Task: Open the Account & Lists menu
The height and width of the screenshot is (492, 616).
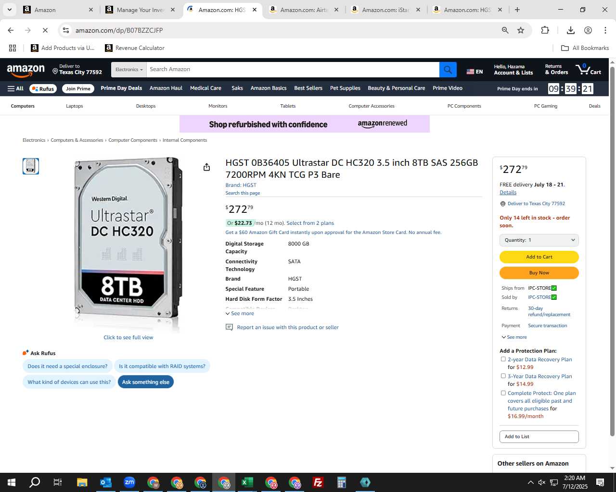Action: (x=513, y=70)
